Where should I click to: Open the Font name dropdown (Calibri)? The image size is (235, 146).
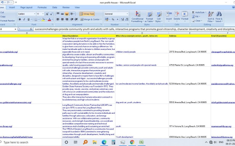pyautogui.click(x=35, y=14)
